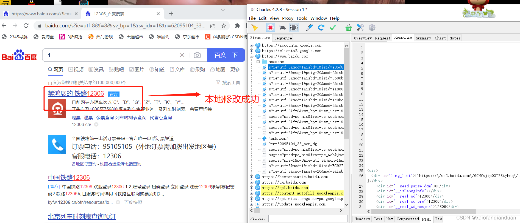The image size is (520, 223).
Task: Switch to Baidu 视频 results tab
Action: [x=76, y=70]
